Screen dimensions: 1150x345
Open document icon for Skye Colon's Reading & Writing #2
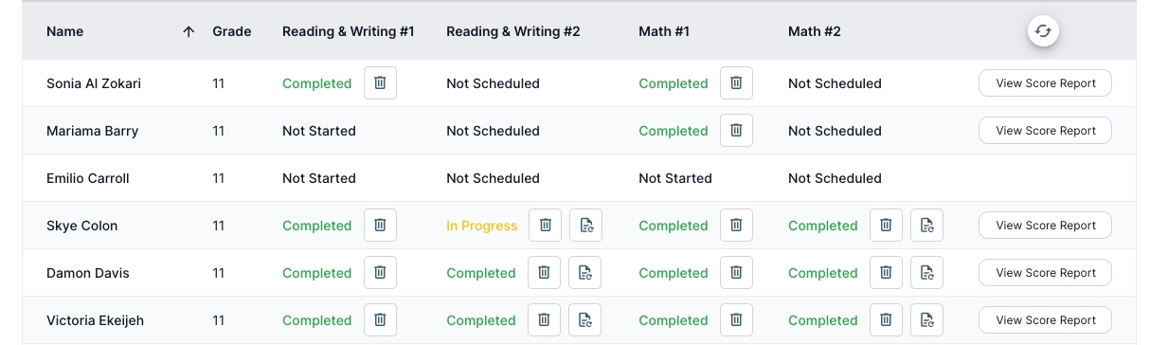[586, 226]
